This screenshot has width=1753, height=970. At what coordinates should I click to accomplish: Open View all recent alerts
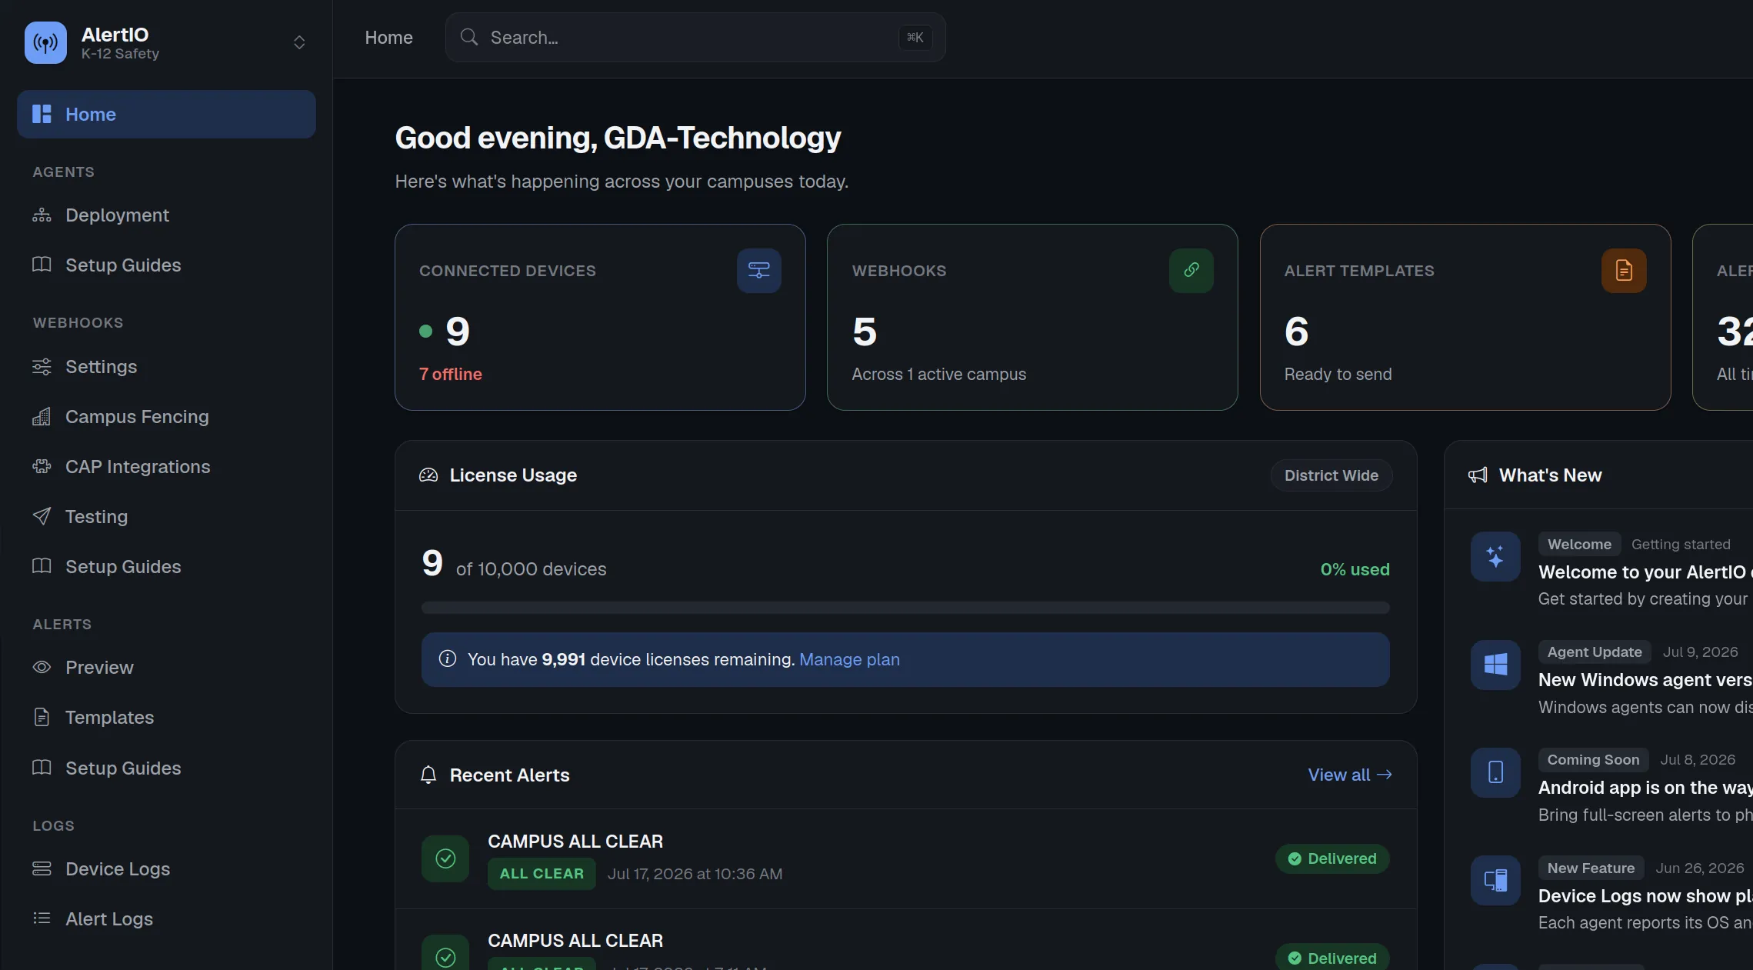click(x=1350, y=775)
